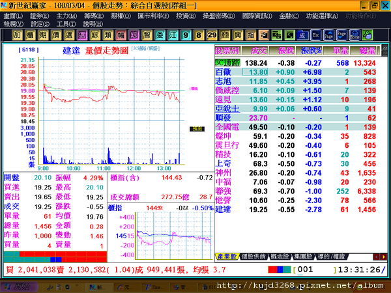
Task: Click the 加 toolbar button
Action: tap(17, 35)
